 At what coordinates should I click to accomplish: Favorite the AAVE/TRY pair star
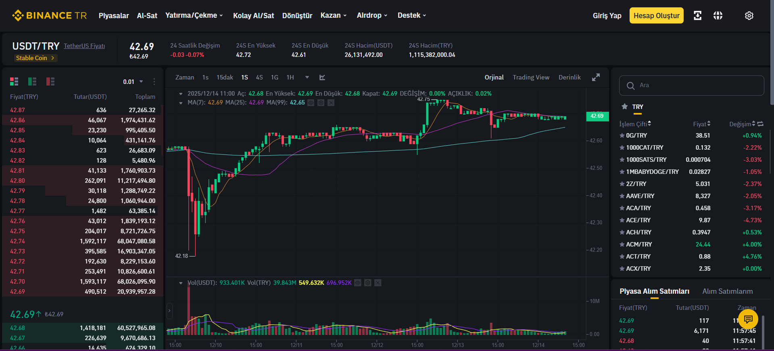[622, 196]
